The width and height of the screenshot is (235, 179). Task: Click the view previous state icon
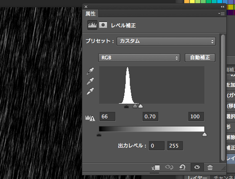click(169, 167)
